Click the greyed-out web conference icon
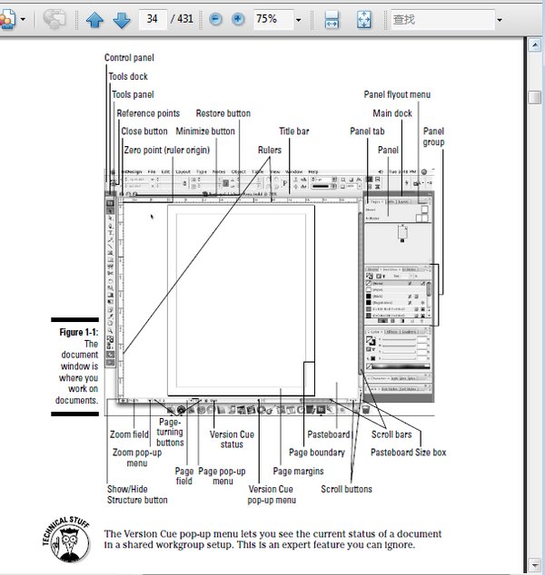Image resolution: width=545 pixels, height=575 pixels. pos(54,19)
